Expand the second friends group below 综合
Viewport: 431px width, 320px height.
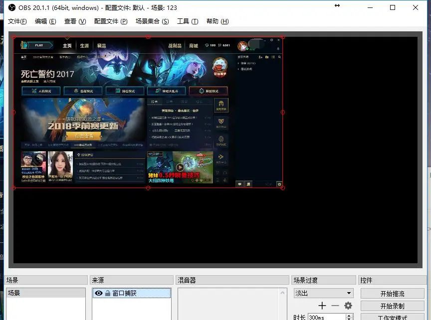tap(245, 69)
